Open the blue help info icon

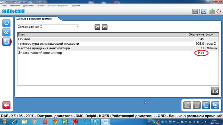pyautogui.click(x=203, y=11)
